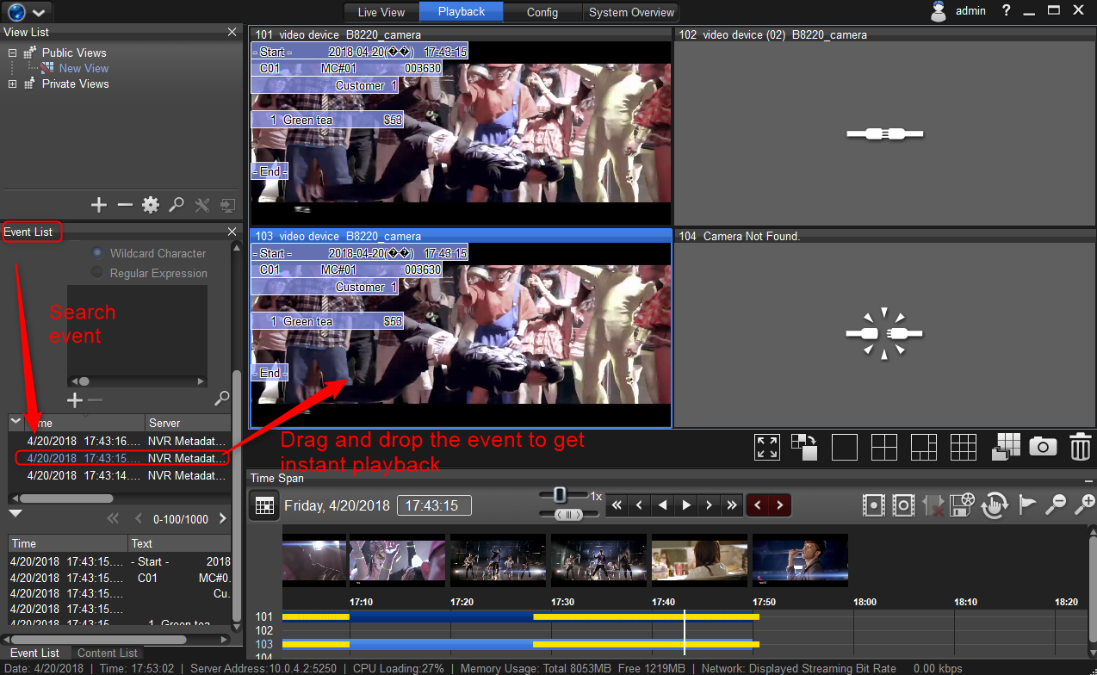Collapse the Public Views tree node

13,53
